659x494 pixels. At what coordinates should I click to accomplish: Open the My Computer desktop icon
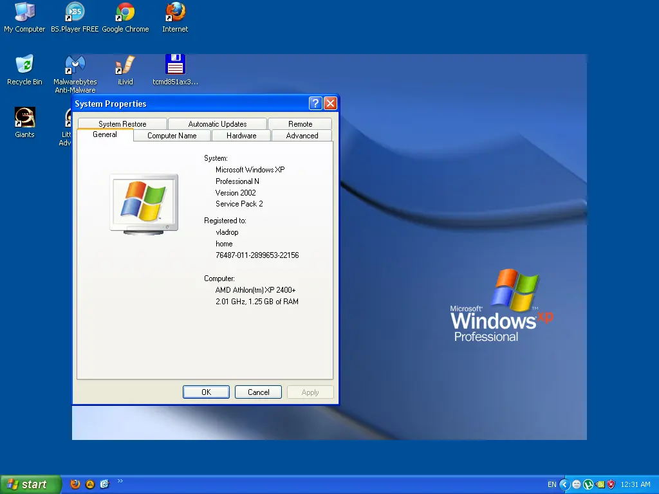24,12
